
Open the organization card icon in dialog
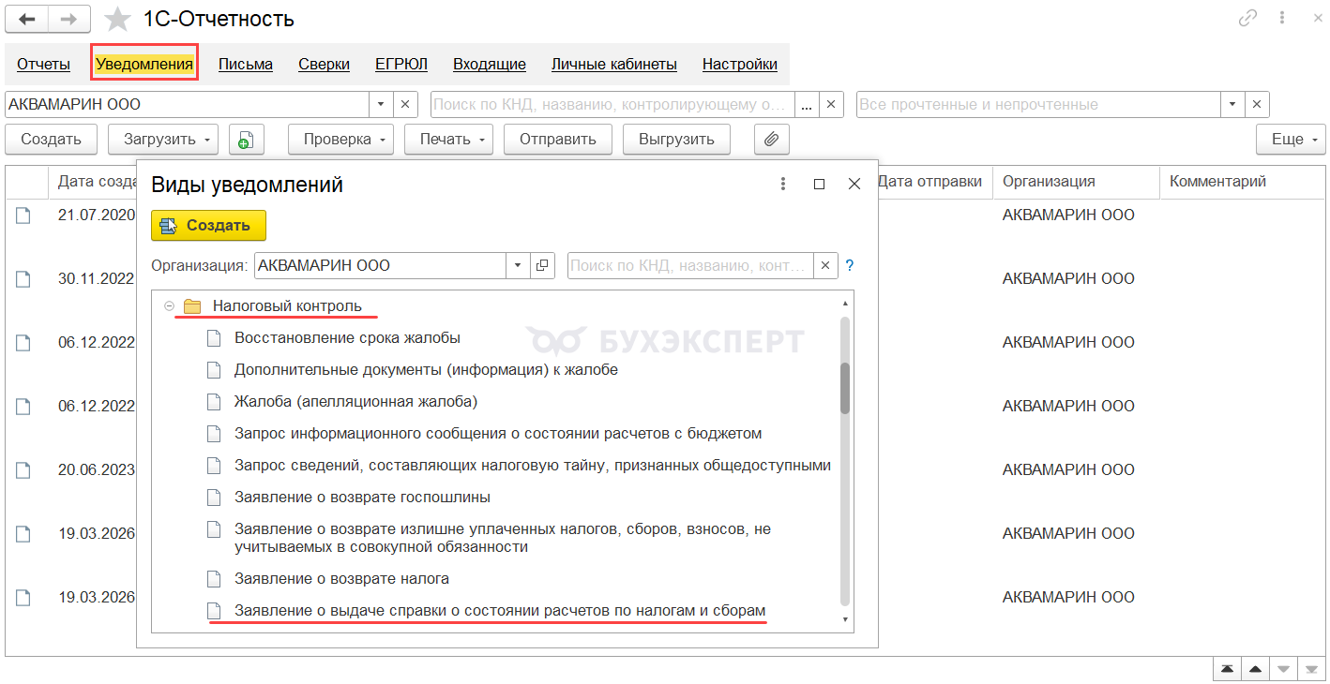[x=542, y=266]
